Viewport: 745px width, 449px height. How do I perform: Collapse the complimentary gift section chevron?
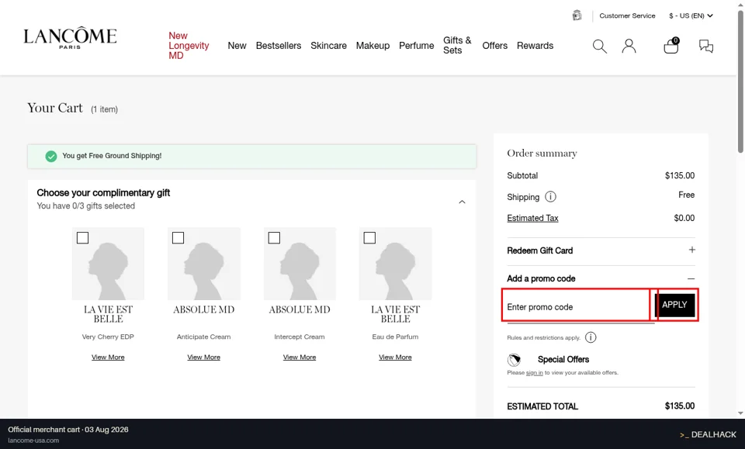(462, 202)
